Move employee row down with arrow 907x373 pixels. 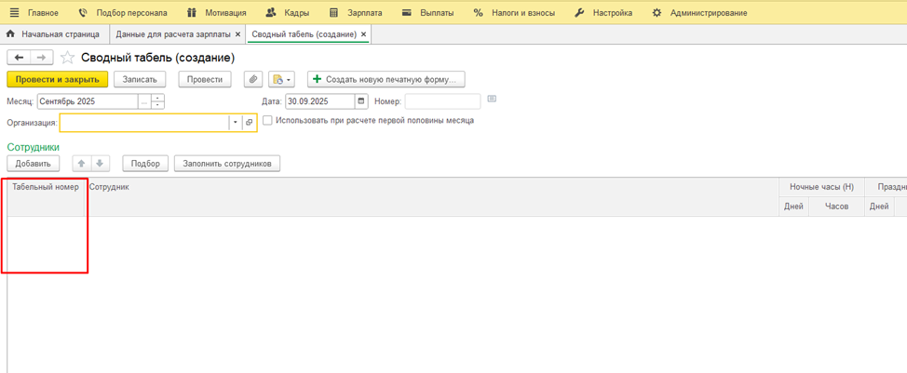101,164
